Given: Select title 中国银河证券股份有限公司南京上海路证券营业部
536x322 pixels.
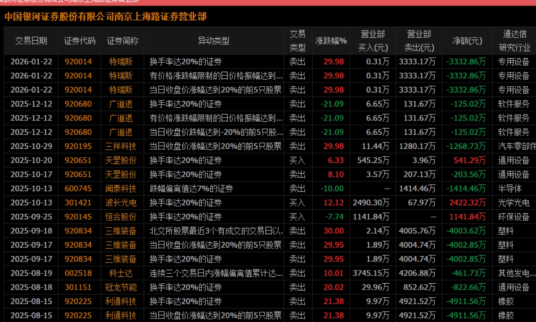Looking at the screenshot, I should (105, 17).
